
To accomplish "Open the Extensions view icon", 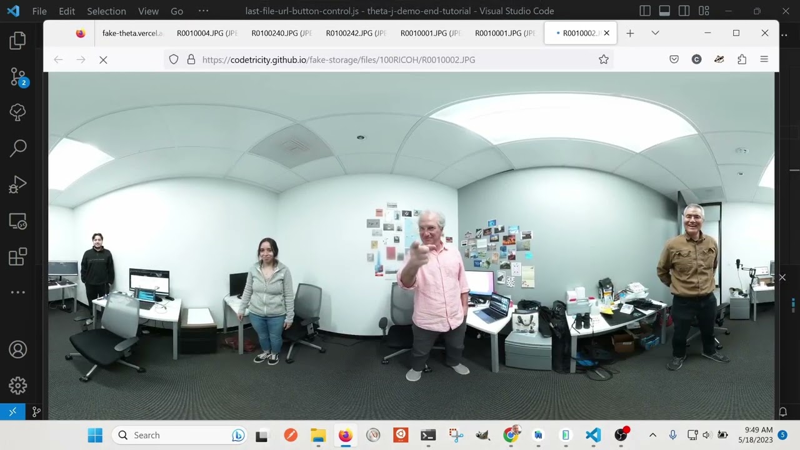I will (x=17, y=257).
